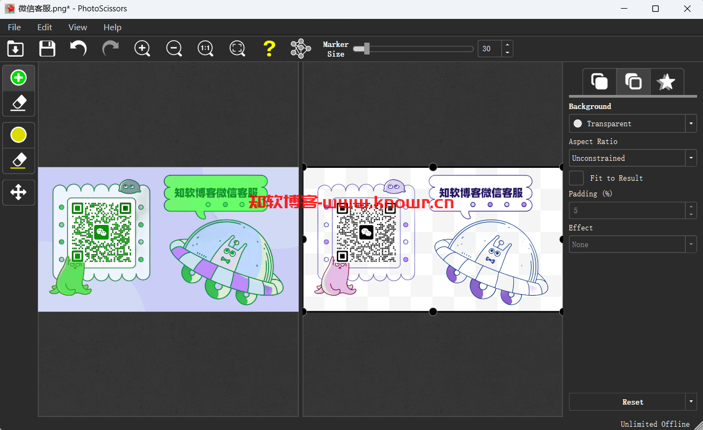
Task: Open the File menu
Action: pos(15,27)
